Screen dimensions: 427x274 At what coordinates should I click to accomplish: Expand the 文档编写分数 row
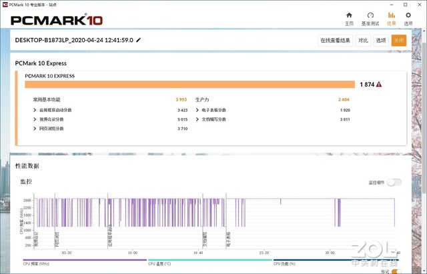[x=198, y=119]
